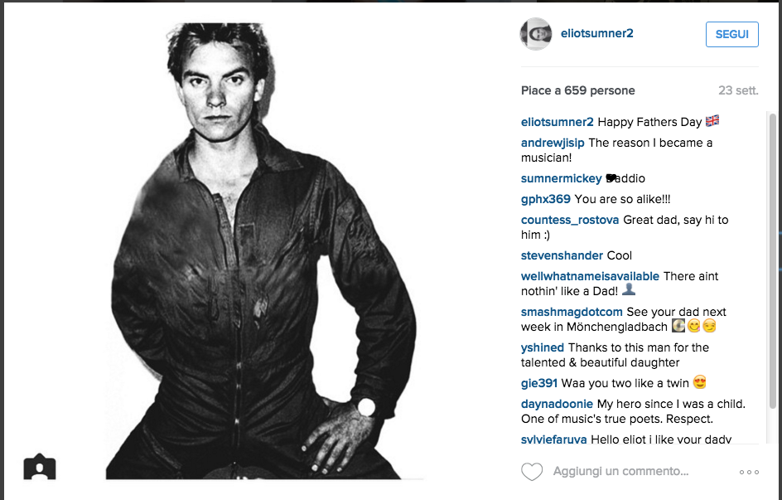
Task: Open countess_rostova profile link
Action: [x=570, y=220]
